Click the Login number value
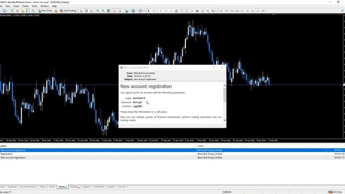 coord(139,98)
